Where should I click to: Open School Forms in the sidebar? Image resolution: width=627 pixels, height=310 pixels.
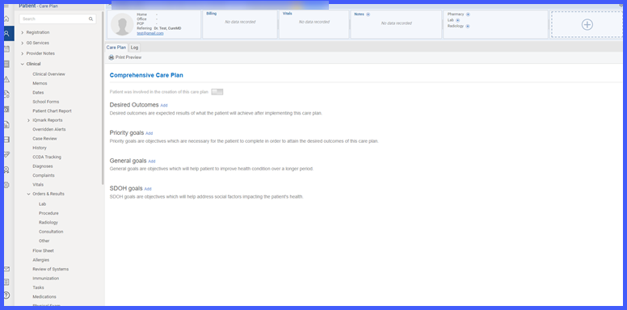pos(46,102)
